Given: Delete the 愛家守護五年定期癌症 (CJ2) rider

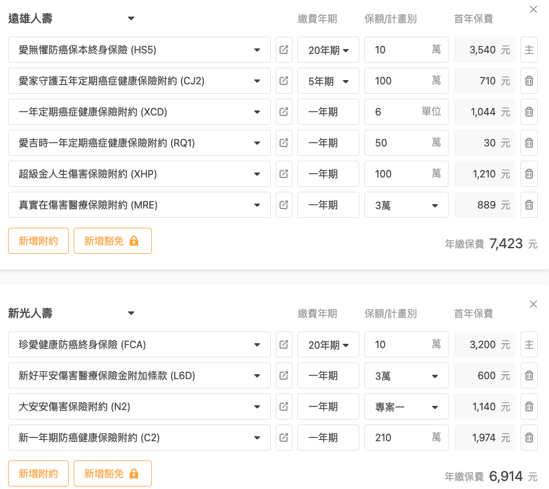Looking at the screenshot, I should click(529, 81).
